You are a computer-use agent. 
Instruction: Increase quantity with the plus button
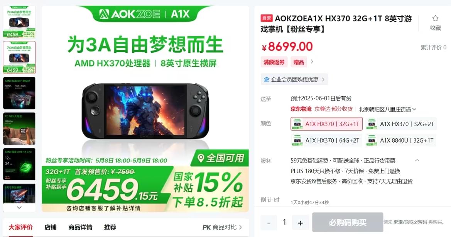[300, 222]
